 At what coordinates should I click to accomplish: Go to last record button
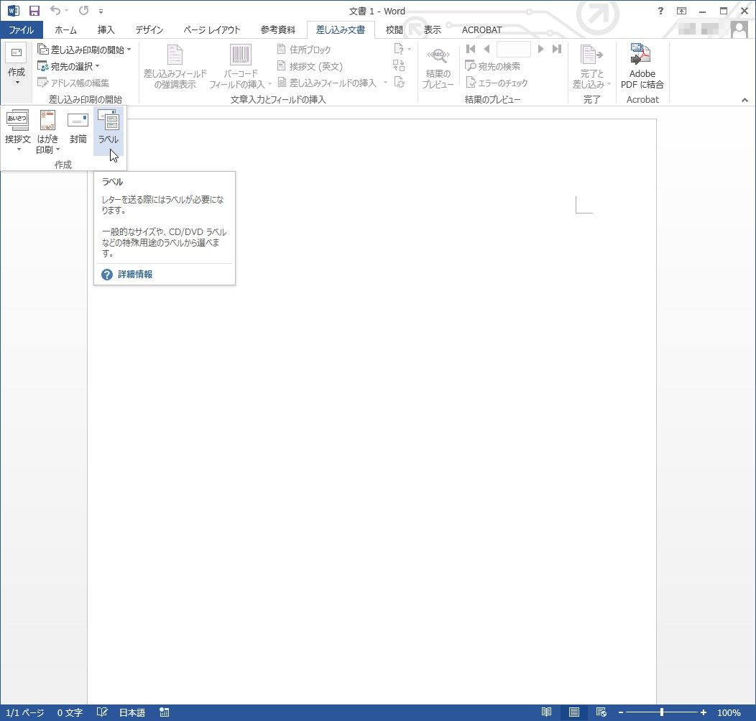[557, 49]
